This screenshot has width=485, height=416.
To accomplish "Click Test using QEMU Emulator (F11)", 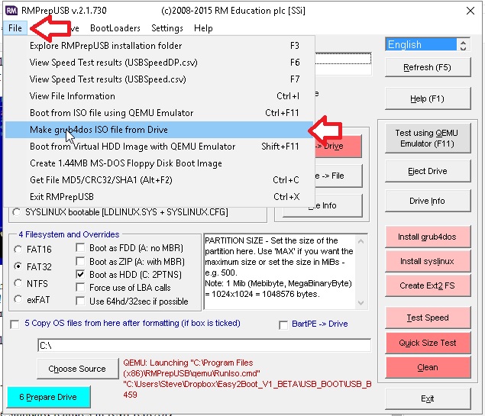I will (428, 138).
